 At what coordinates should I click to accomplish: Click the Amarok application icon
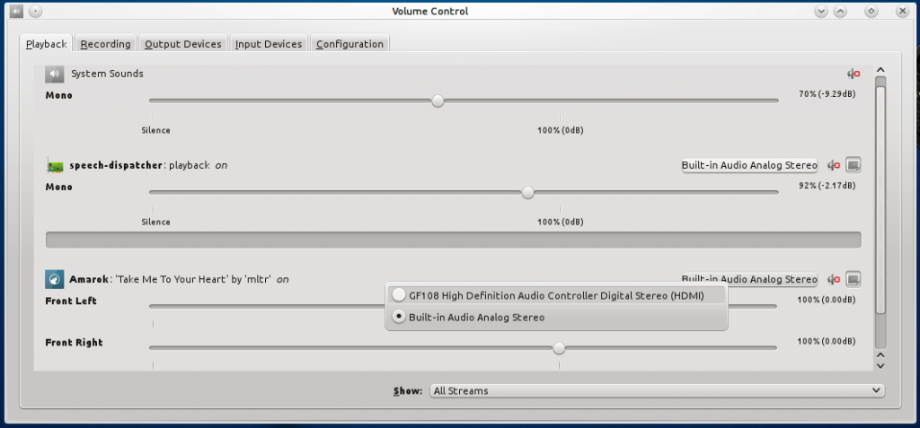click(55, 279)
